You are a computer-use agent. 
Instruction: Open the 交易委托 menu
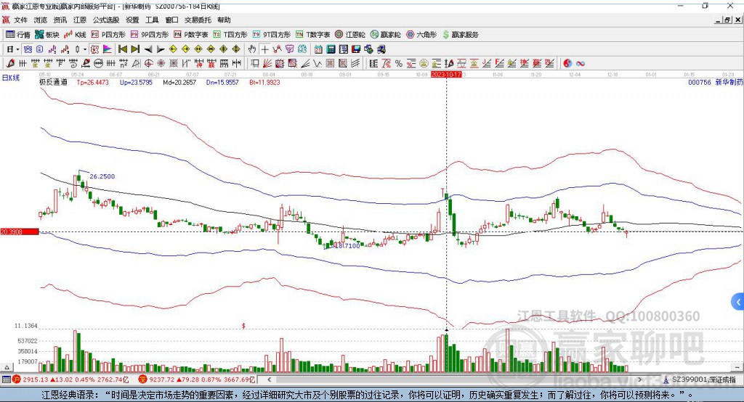click(198, 20)
